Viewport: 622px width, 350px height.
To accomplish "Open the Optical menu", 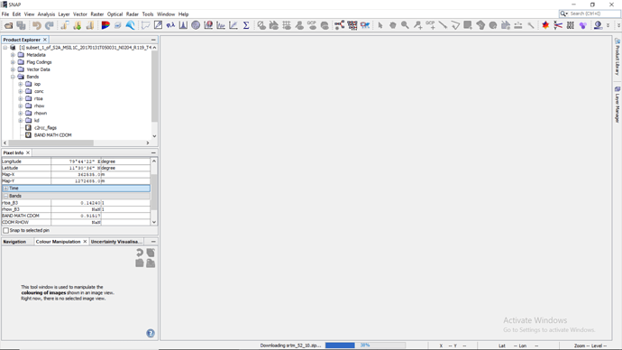I will [115, 14].
